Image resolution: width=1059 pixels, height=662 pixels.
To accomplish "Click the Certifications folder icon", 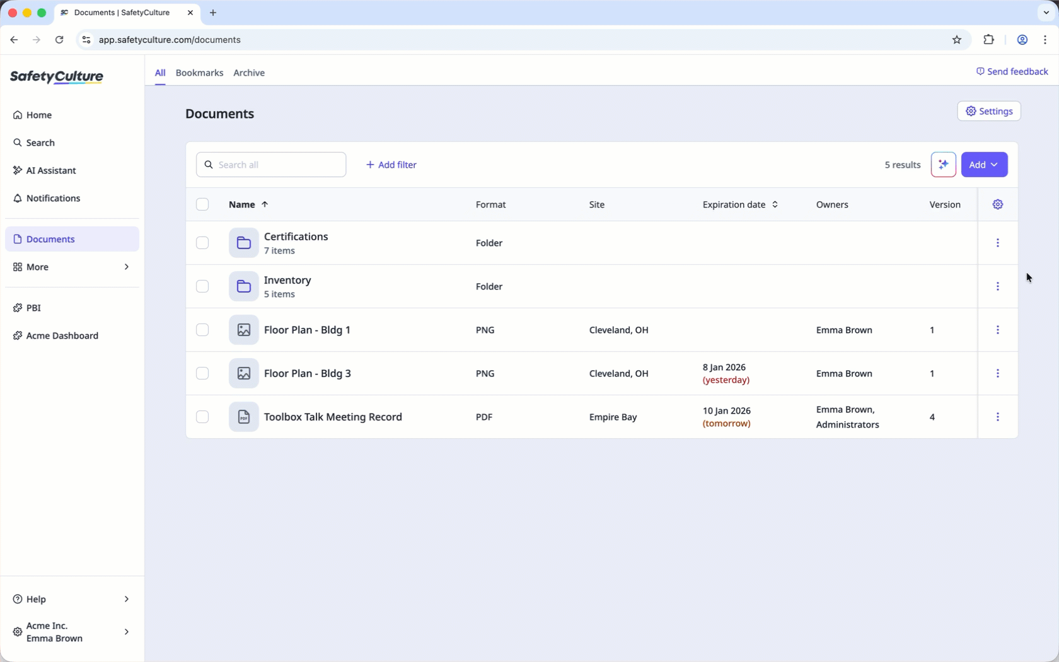I will tap(244, 243).
